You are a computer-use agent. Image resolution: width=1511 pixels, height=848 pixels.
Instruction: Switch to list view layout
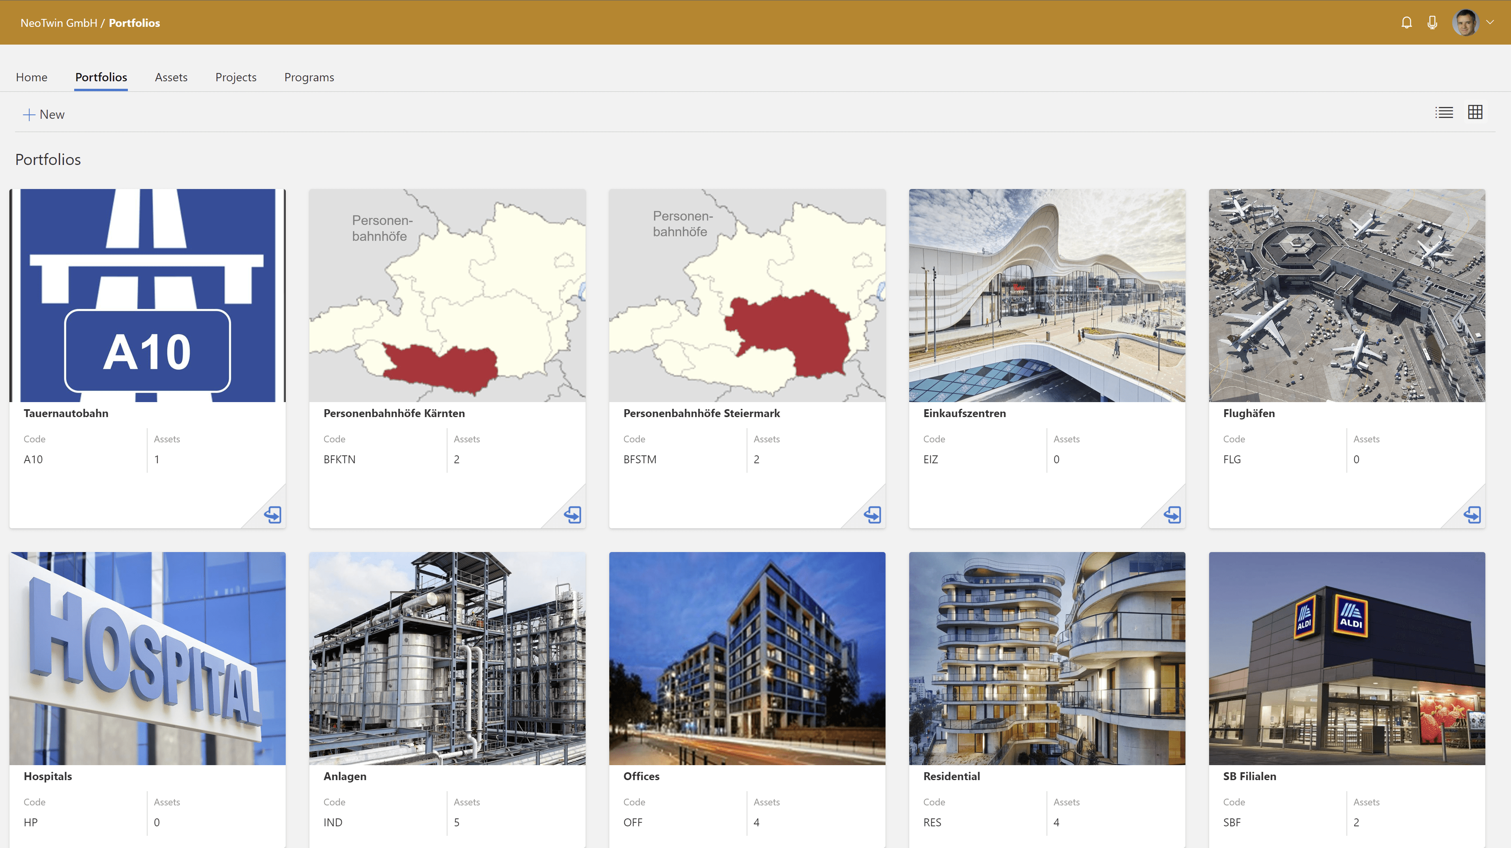coord(1444,112)
